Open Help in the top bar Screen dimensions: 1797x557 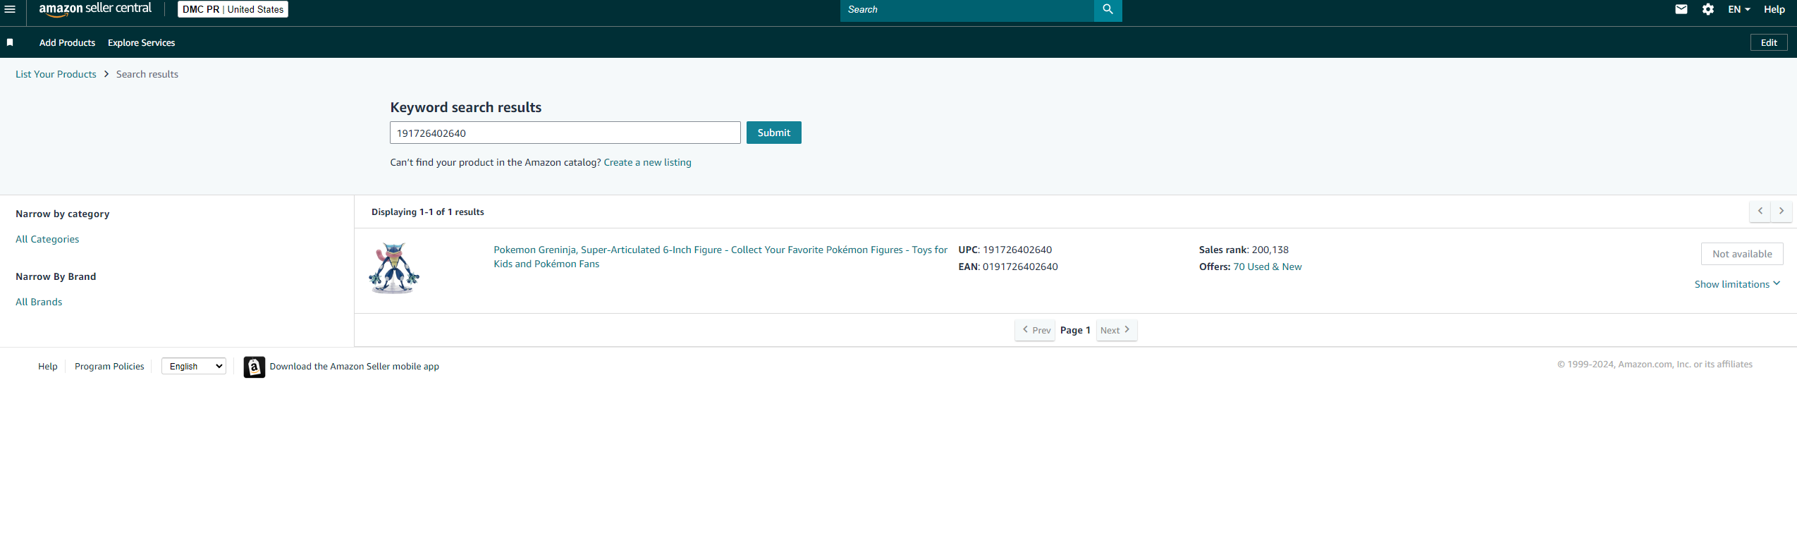(1774, 9)
